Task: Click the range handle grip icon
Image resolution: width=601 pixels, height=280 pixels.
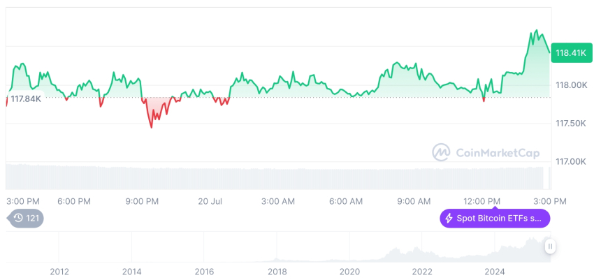Action: click(x=551, y=246)
